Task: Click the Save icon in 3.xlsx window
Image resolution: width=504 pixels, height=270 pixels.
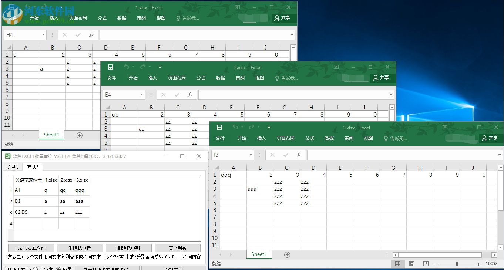Action: point(219,127)
